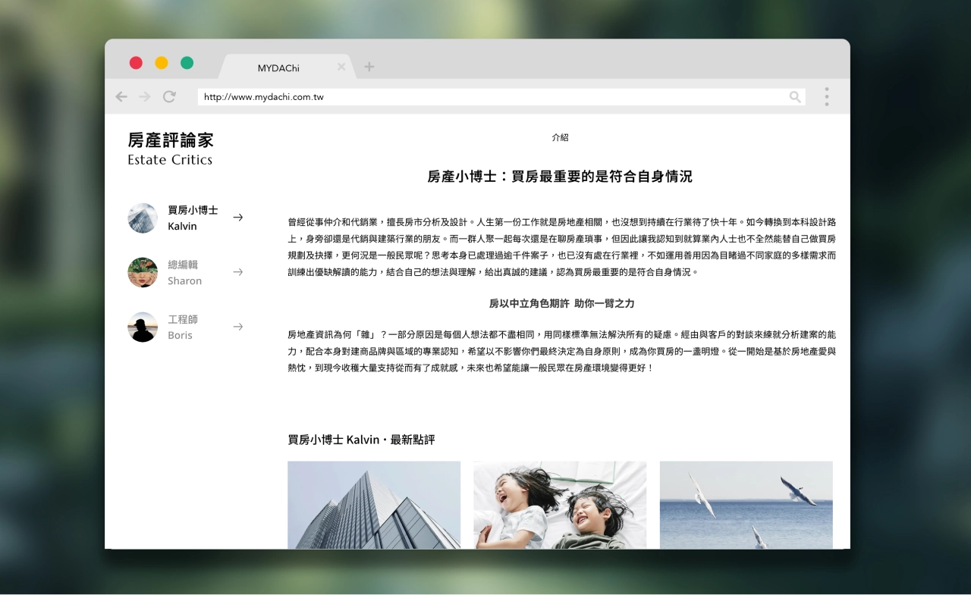Select the MYDAChi browser tab
Image resolution: width=971 pixels, height=595 pixels.
point(278,68)
